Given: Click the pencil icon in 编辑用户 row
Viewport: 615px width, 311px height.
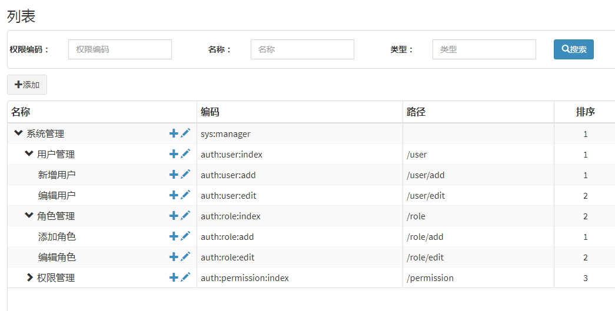Looking at the screenshot, I should click(x=185, y=195).
